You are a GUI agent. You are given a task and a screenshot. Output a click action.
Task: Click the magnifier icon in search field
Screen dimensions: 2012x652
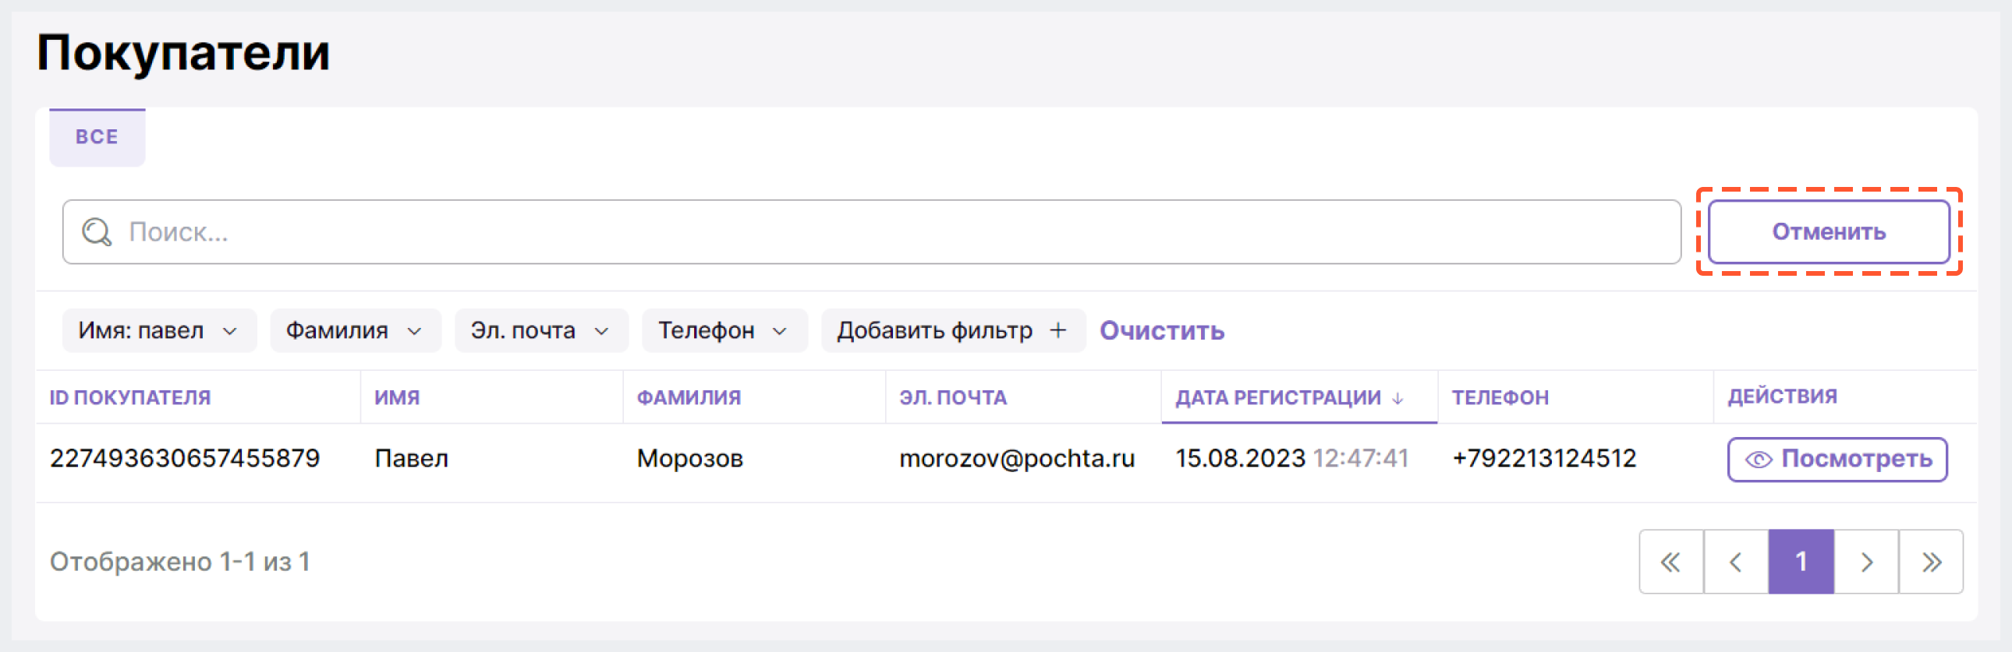pyautogui.click(x=97, y=231)
